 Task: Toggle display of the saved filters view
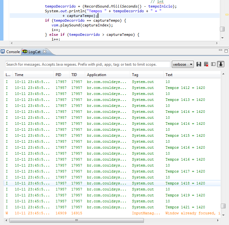[213, 64]
